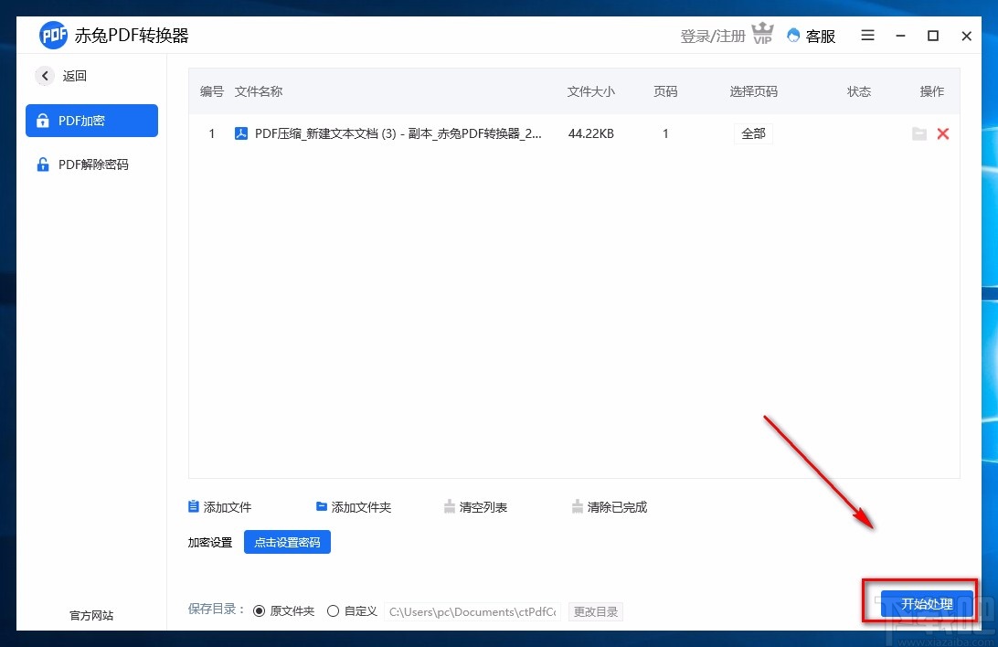Screen dimensions: 998x647
Task: Select the PDF加密 lock icon in sidebar
Action: (x=45, y=120)
